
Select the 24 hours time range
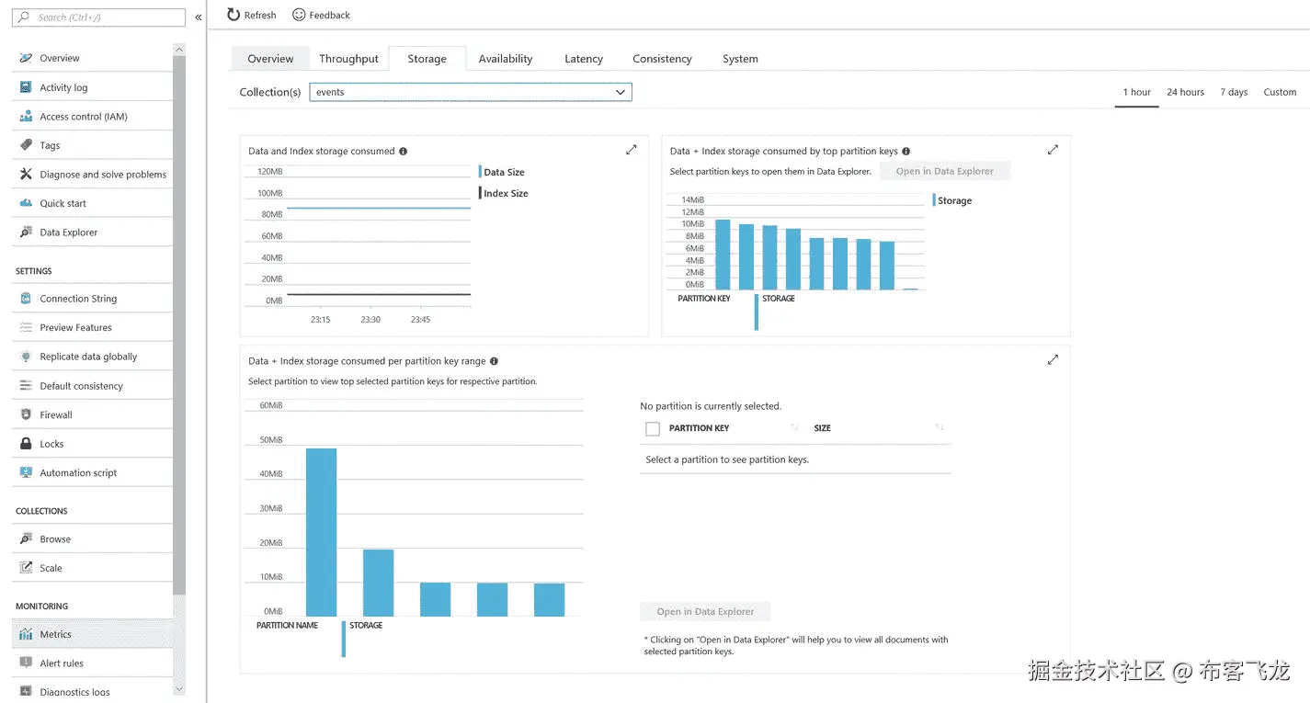coord(1186,92)
